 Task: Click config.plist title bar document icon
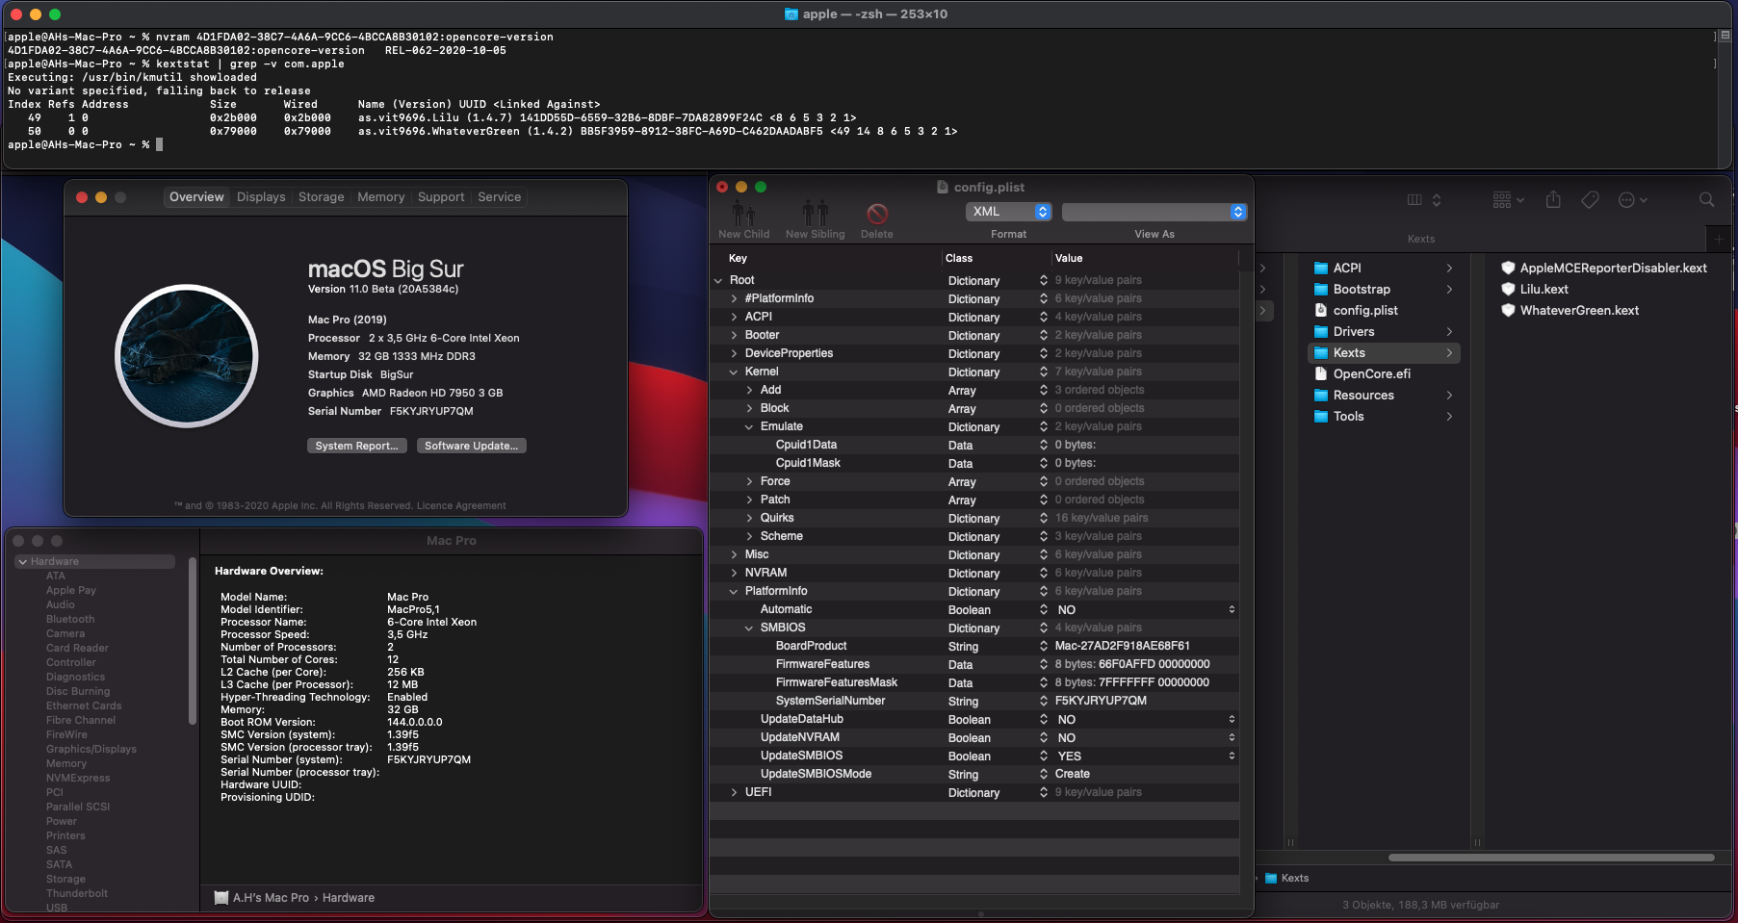[x=943, y=187]
